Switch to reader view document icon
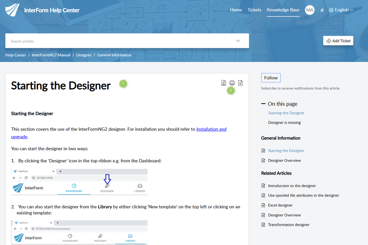The width and height of the screenshot is (368, 245). [x=240, y=83]
